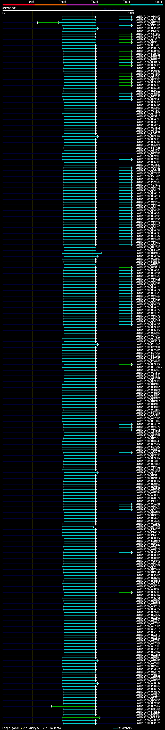Select UniRef100_P06525 label
The image size is (165, 730).
[148, 133]
